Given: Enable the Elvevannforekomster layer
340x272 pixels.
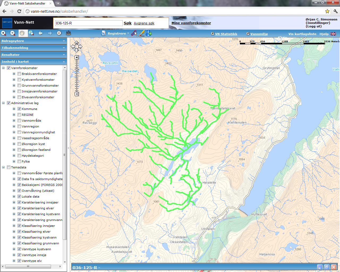Looking at the screenshot, I should (x=19, y=97).
